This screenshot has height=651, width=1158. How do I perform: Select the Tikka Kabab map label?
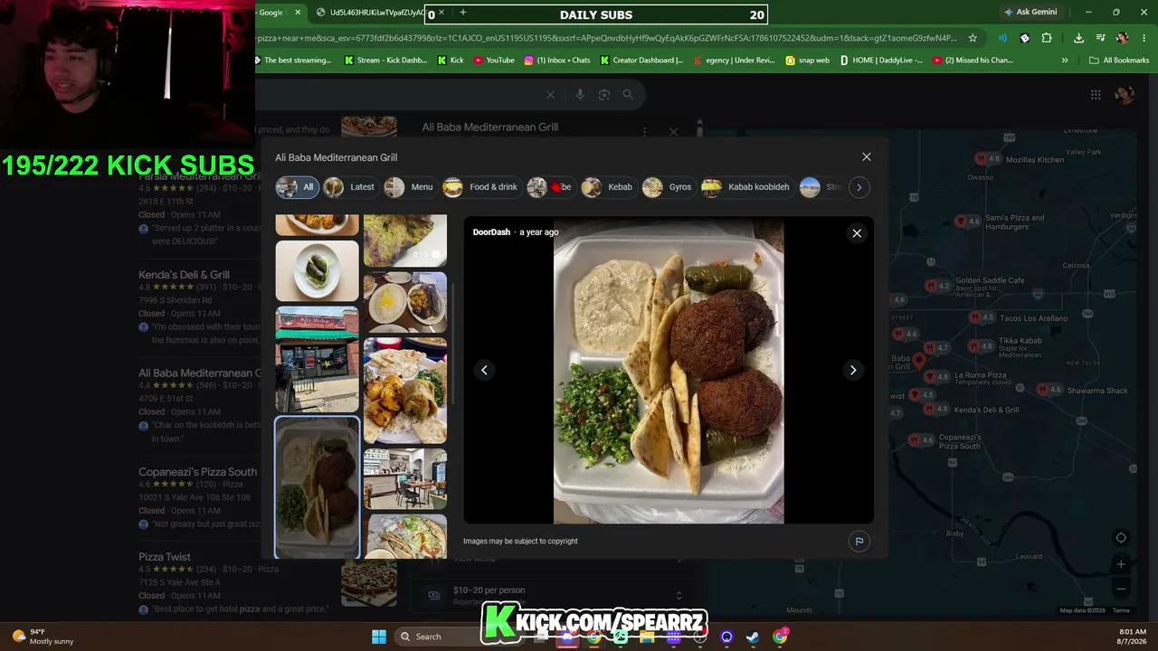[1020, 341]
